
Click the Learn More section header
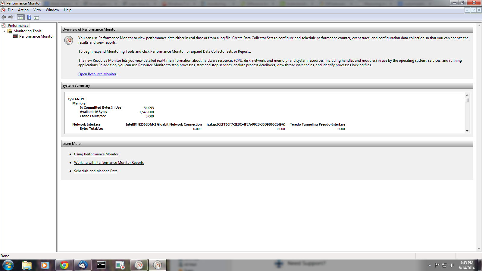click(267, 144)
